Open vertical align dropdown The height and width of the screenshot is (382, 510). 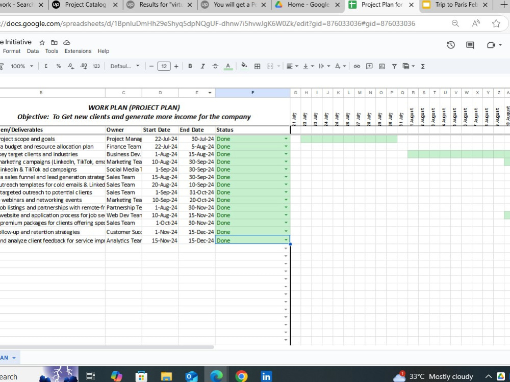[309, 66]
